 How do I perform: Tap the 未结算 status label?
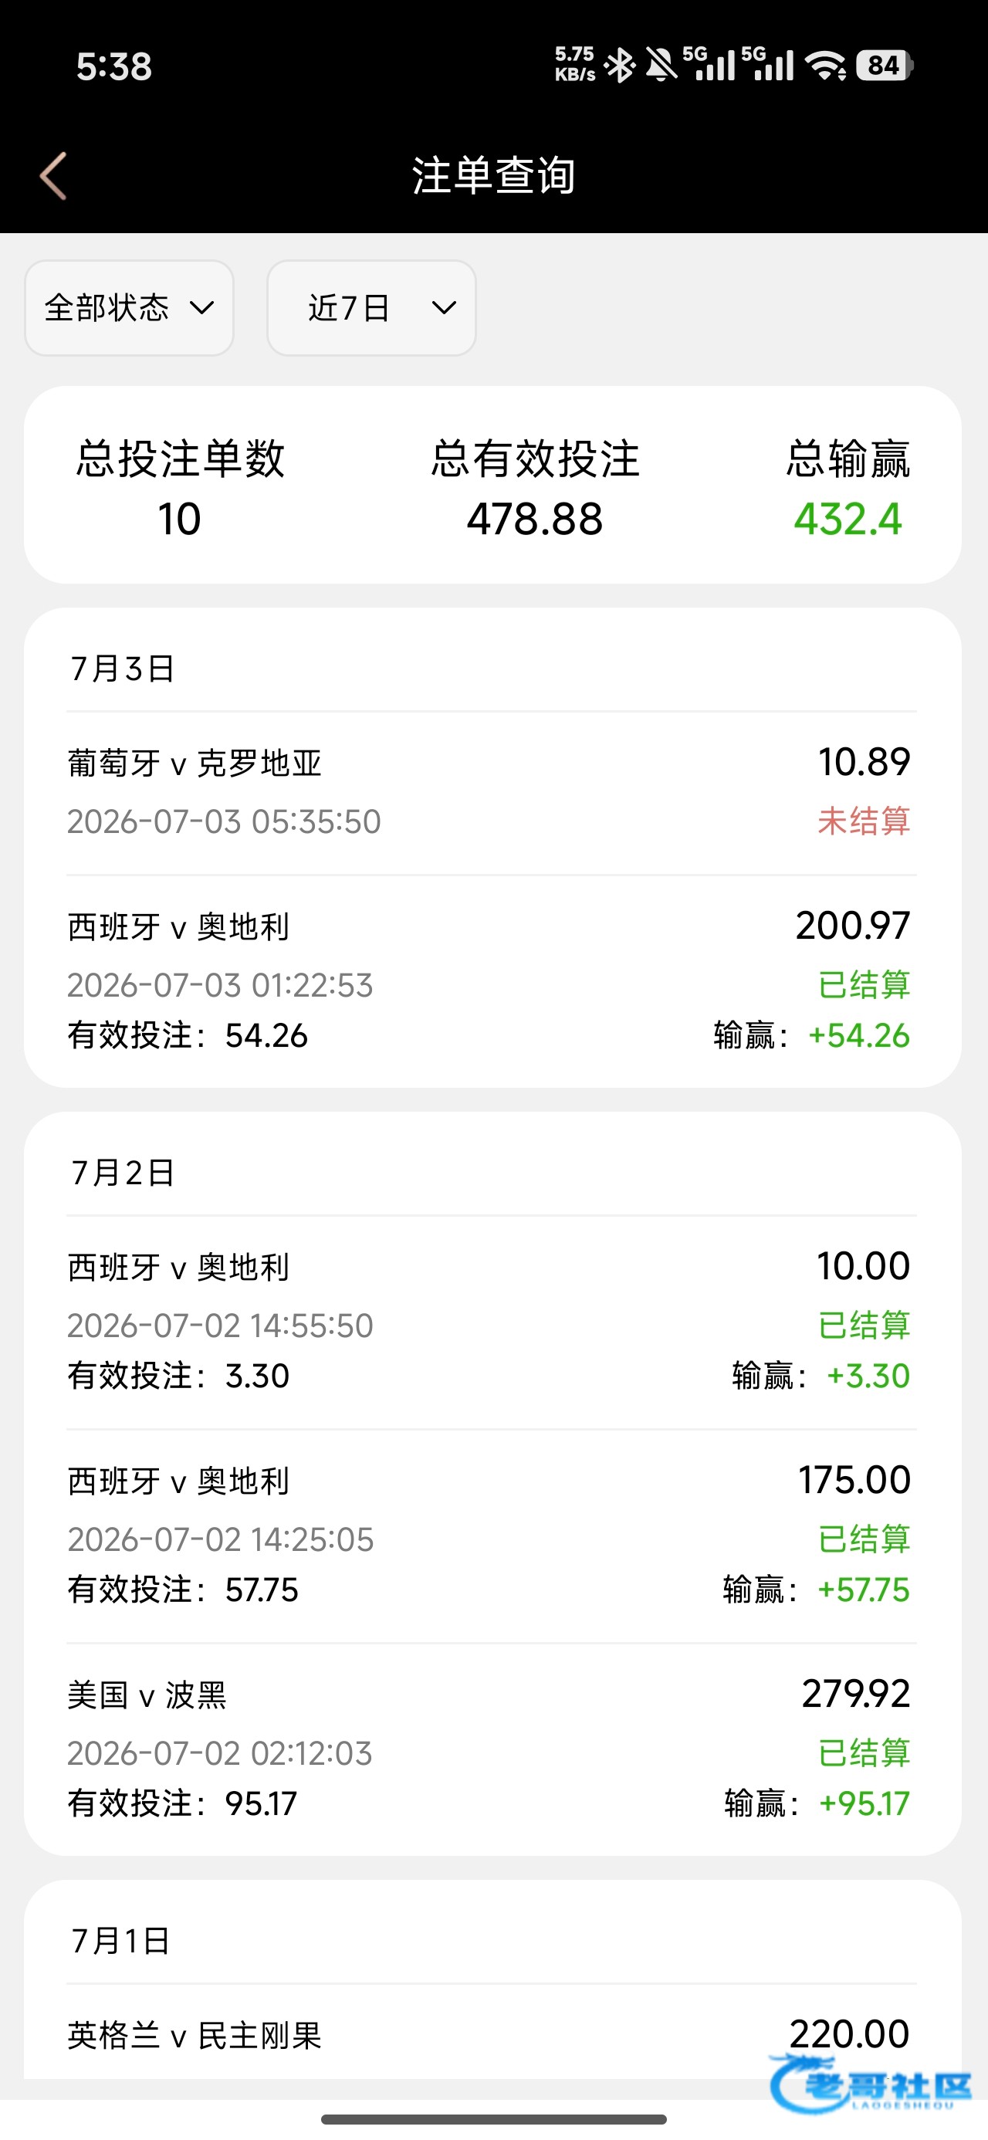864,821
